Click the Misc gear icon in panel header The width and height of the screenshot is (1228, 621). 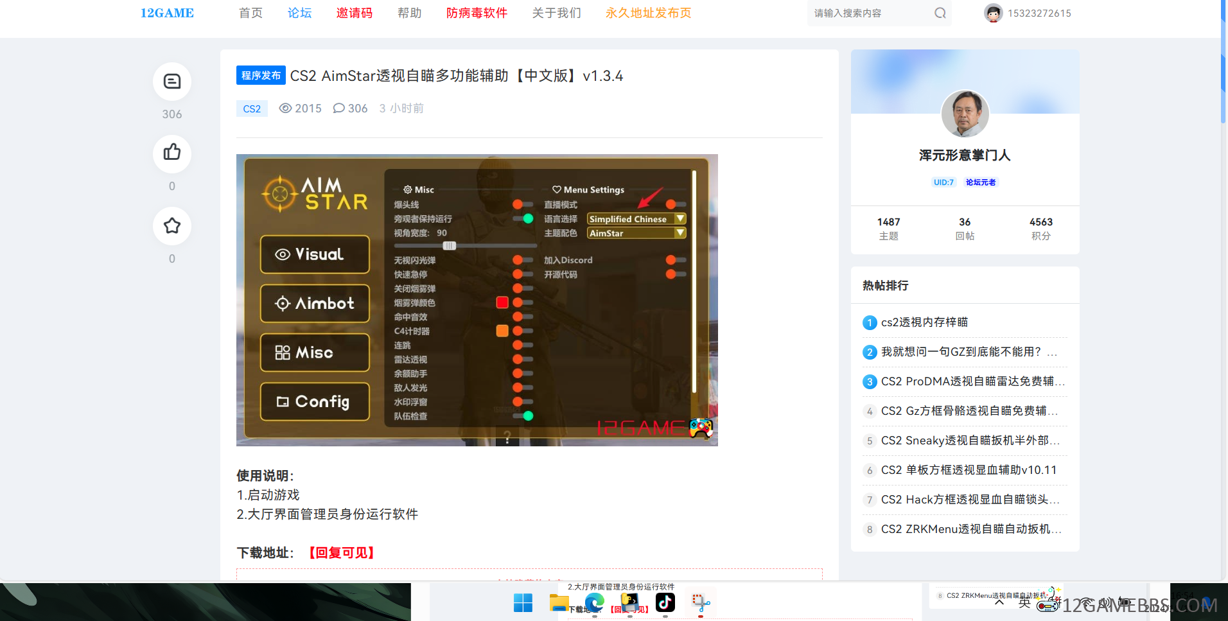click(408, 189)
